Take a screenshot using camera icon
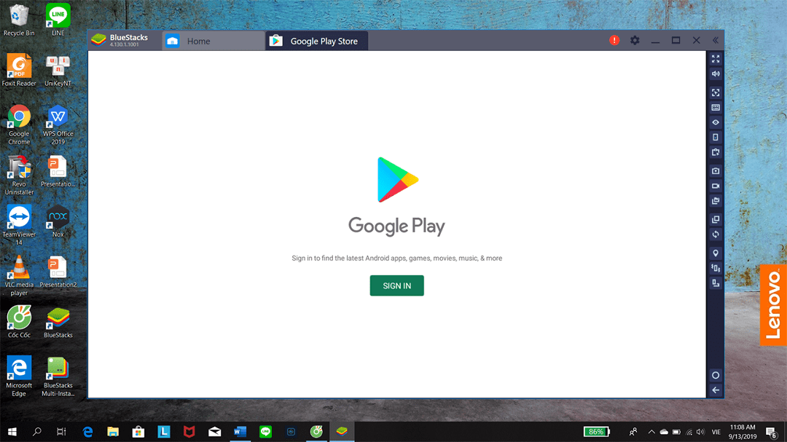The height and width of the screenshot is (442, 787). [x=716, y=171]
